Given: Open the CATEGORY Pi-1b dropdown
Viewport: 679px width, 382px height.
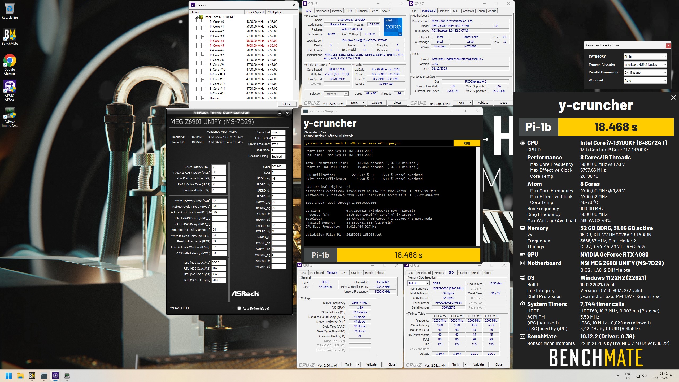Looking at the screenshot, I should coord(645,57).
